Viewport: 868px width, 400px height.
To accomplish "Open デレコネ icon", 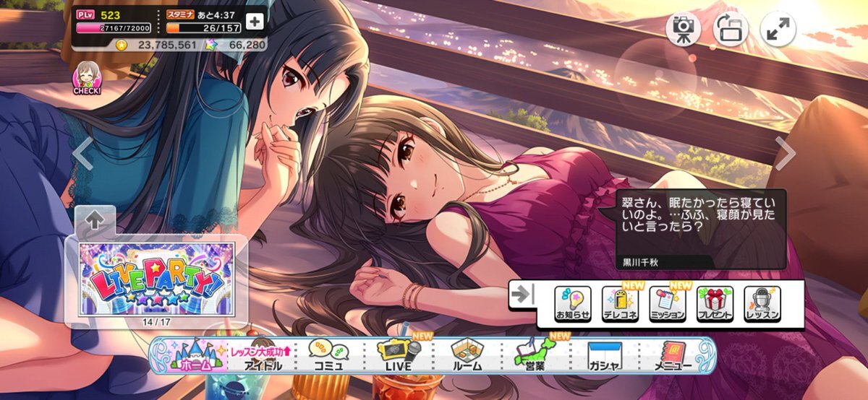I will (x=621, y=303).
